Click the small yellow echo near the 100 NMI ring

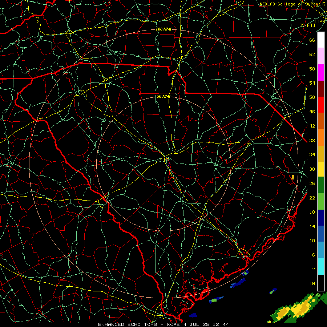pos(293,177)
